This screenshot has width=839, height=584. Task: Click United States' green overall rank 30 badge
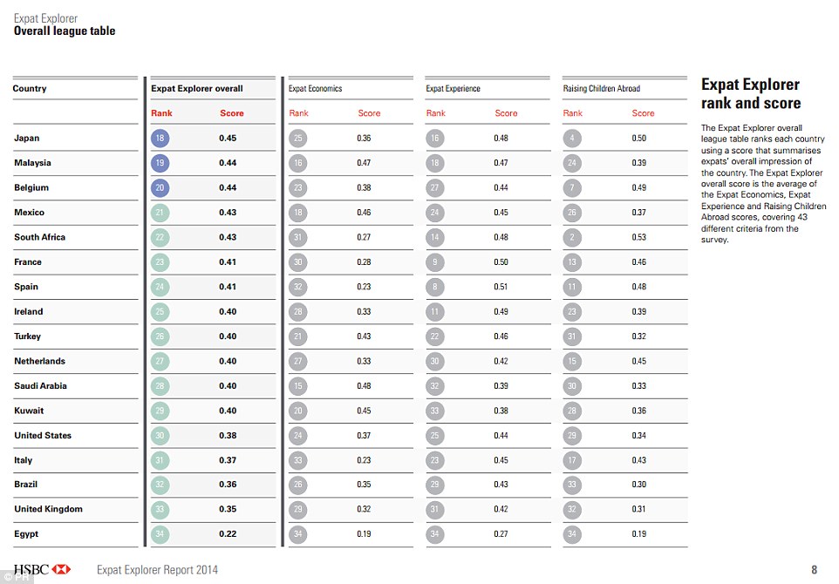click(160, 436)
